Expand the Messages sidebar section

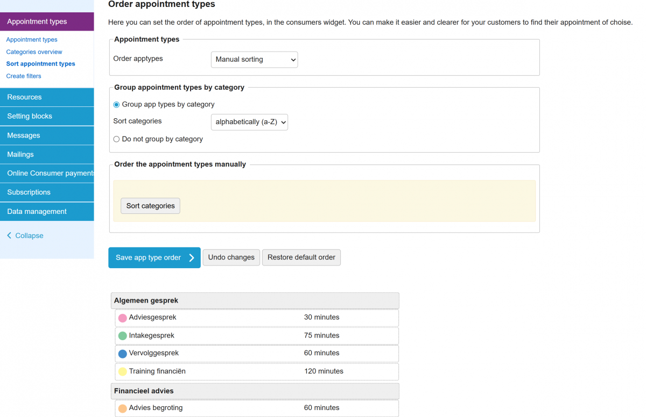(x=47, y=135)
